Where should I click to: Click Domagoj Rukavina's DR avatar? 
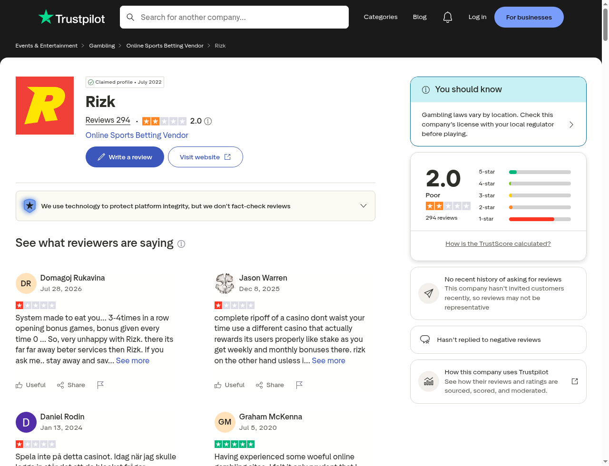coord(26,283)
